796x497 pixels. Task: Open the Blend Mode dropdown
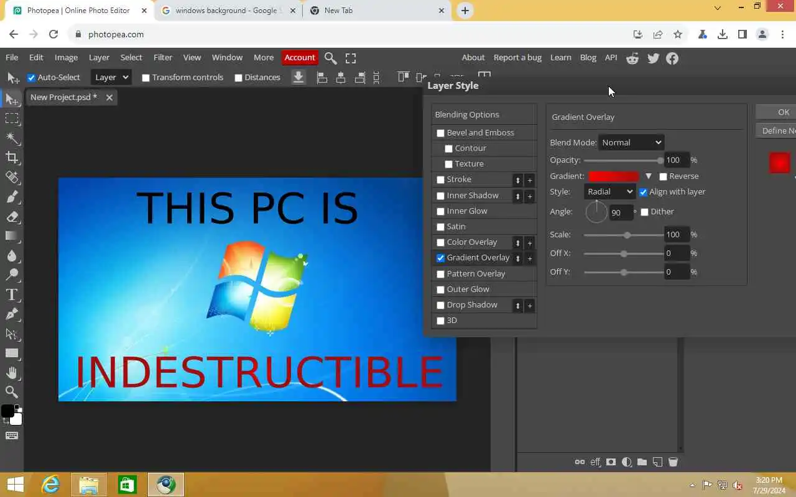point(631,142)
